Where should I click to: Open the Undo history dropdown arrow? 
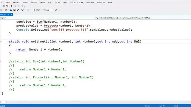pos(25,10)
